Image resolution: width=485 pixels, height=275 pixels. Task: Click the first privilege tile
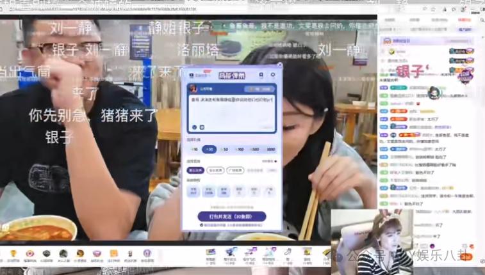pyautogui.click(x=193, y=191)
